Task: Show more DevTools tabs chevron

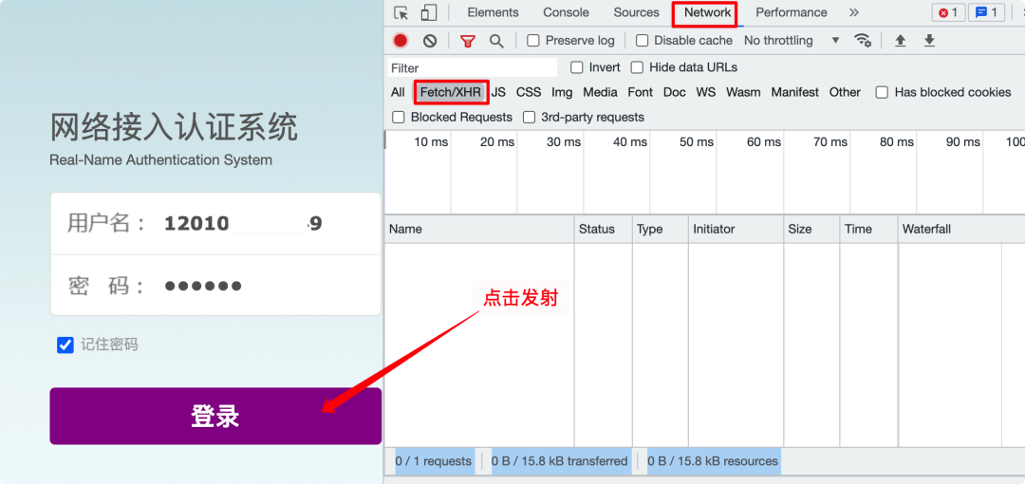Action: [854, 12]
